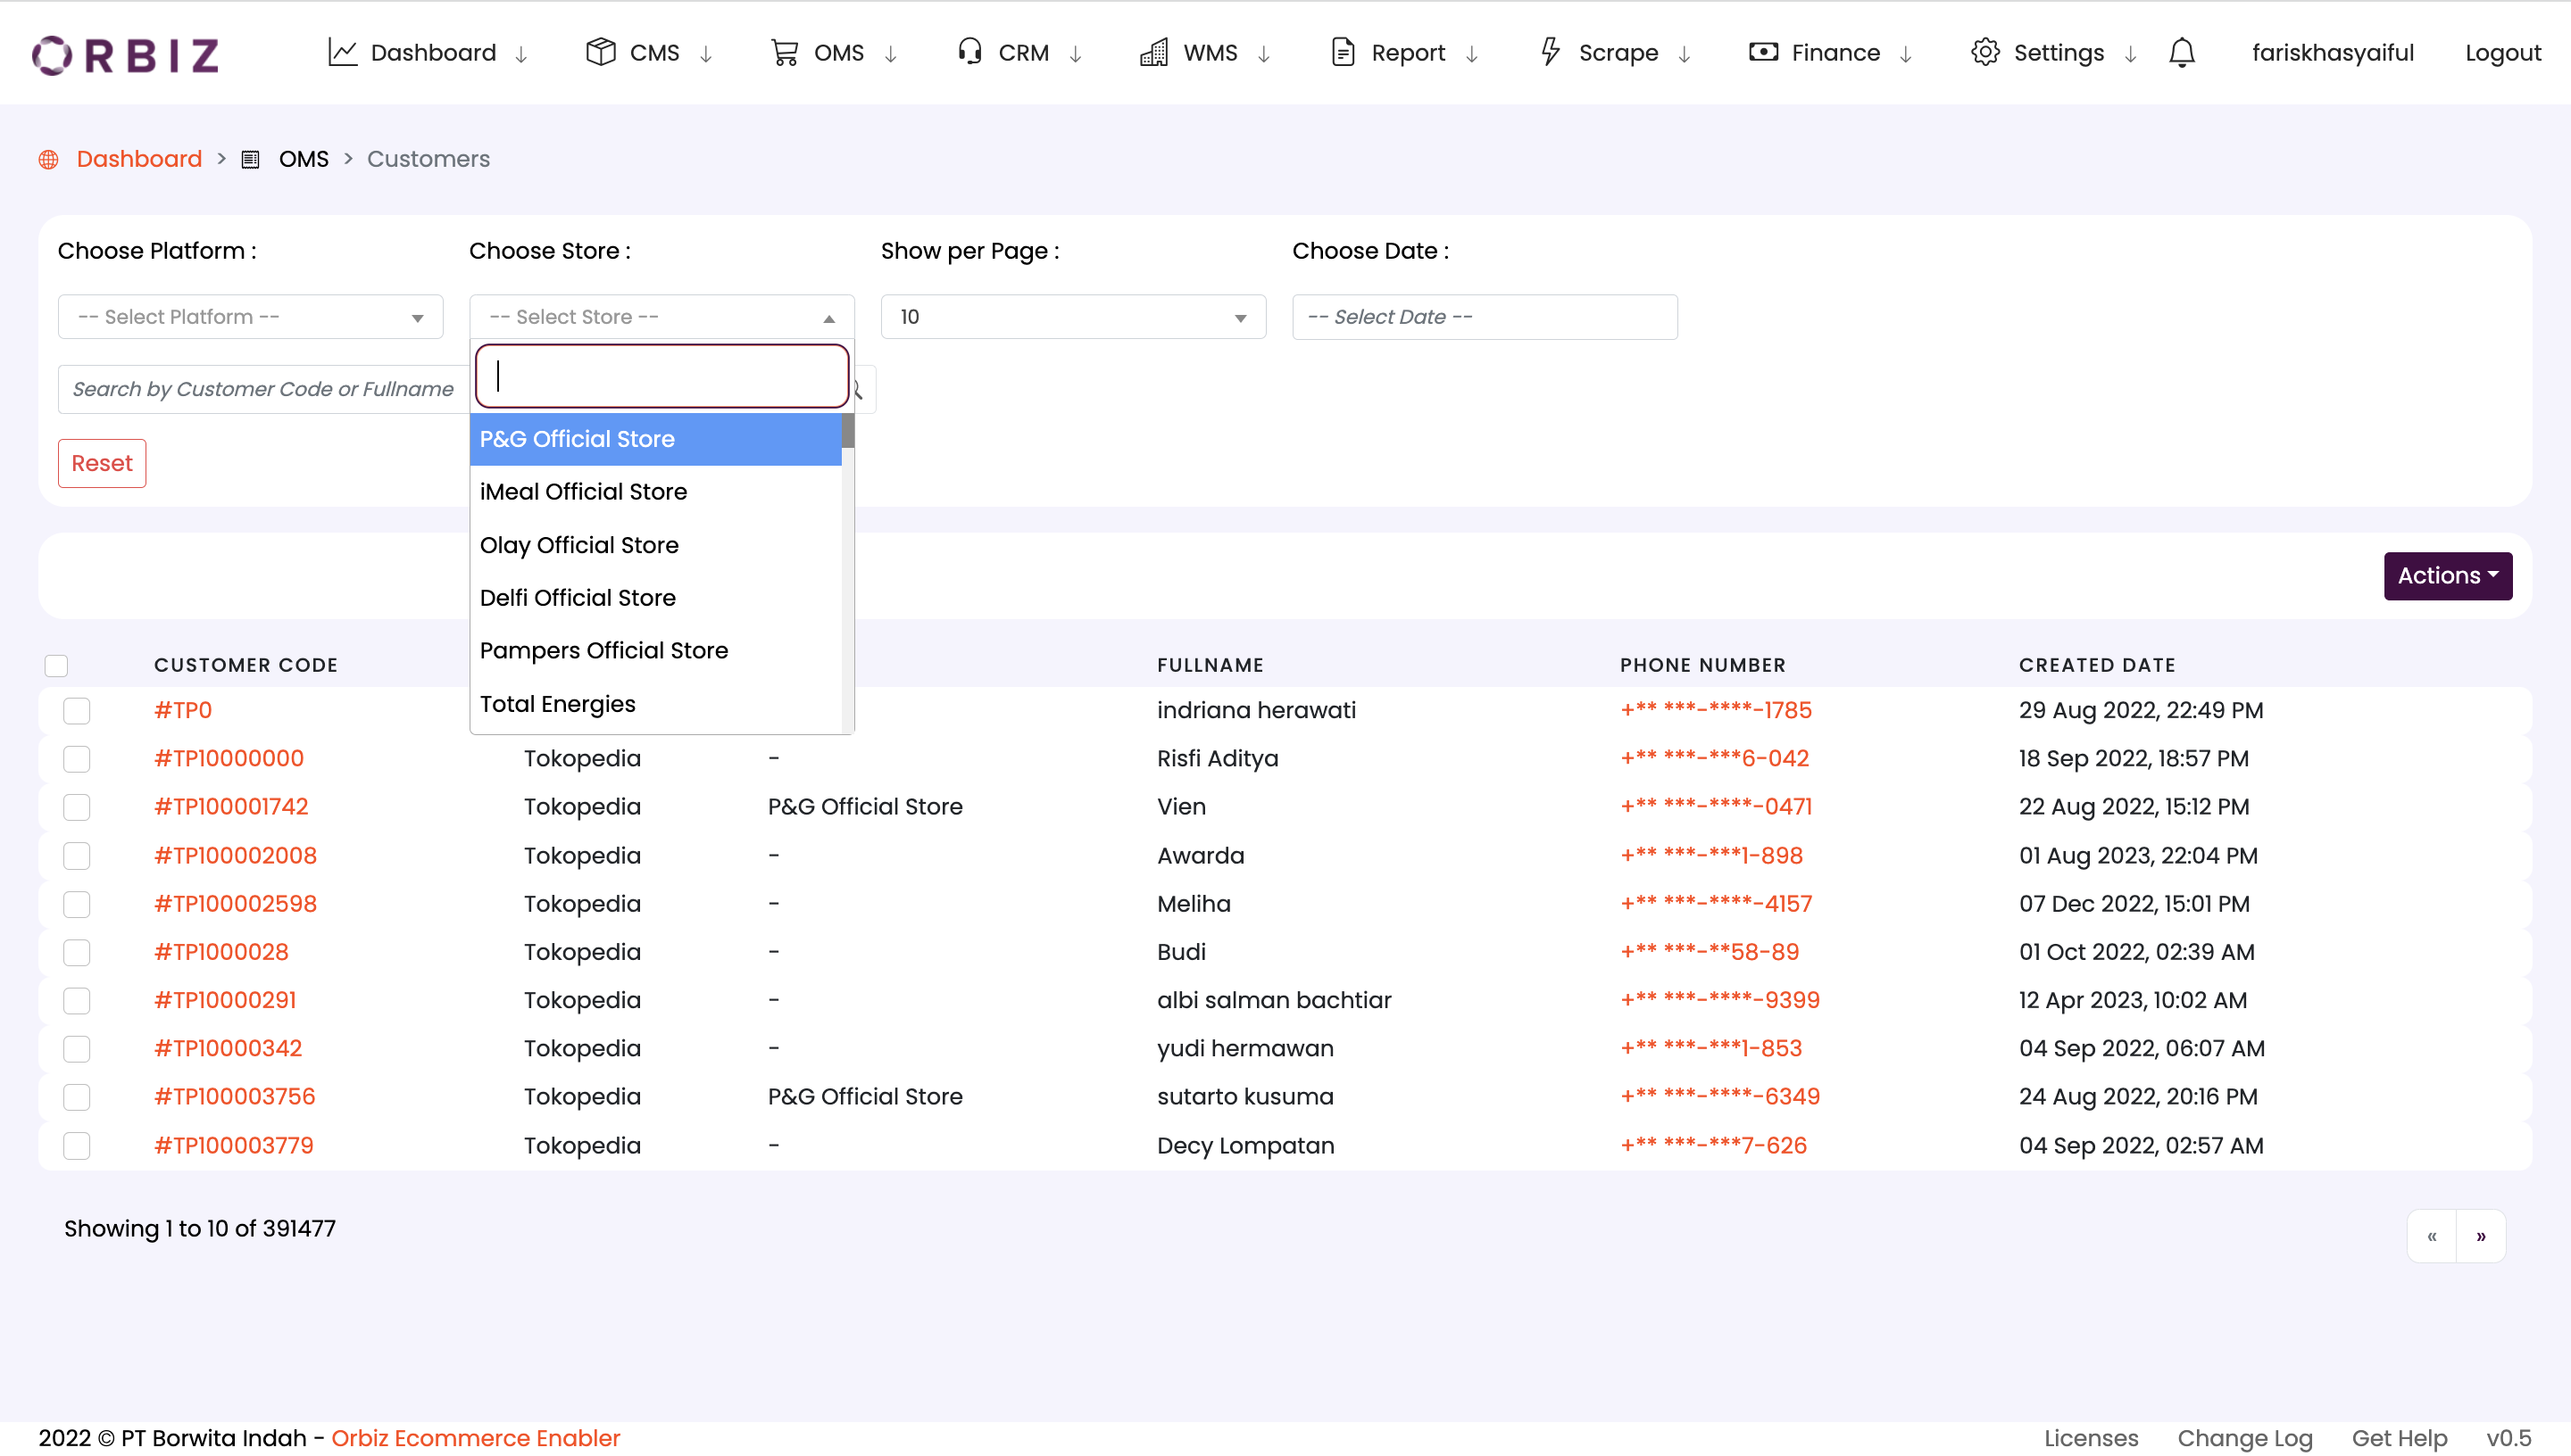The image size is (2571, 1456).
Task: Open customer code #TP10000342
Action: click(229, 1049)
